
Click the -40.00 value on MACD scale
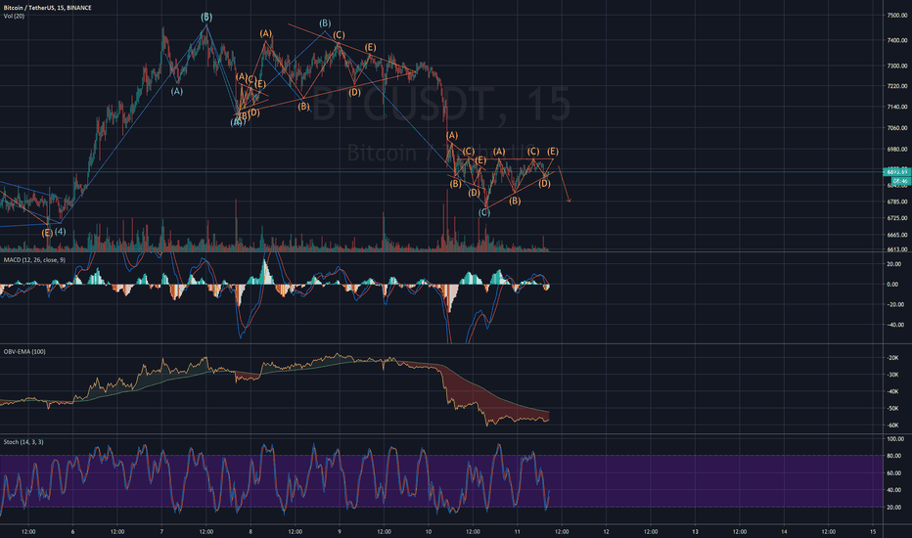pyautogui.click(x=895, y=325)
